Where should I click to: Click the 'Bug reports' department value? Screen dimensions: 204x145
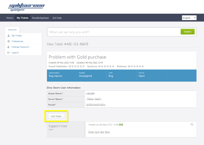pyautogui.click(x=56, y=76)
